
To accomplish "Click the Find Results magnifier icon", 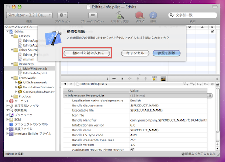I will point(11,110).
